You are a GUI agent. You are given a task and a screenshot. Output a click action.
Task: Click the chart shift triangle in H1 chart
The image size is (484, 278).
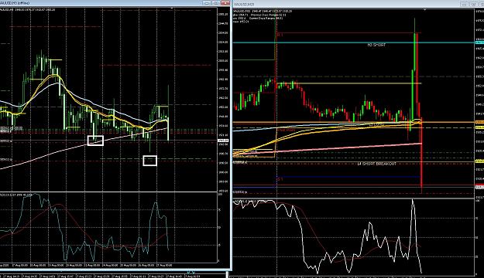172,8
